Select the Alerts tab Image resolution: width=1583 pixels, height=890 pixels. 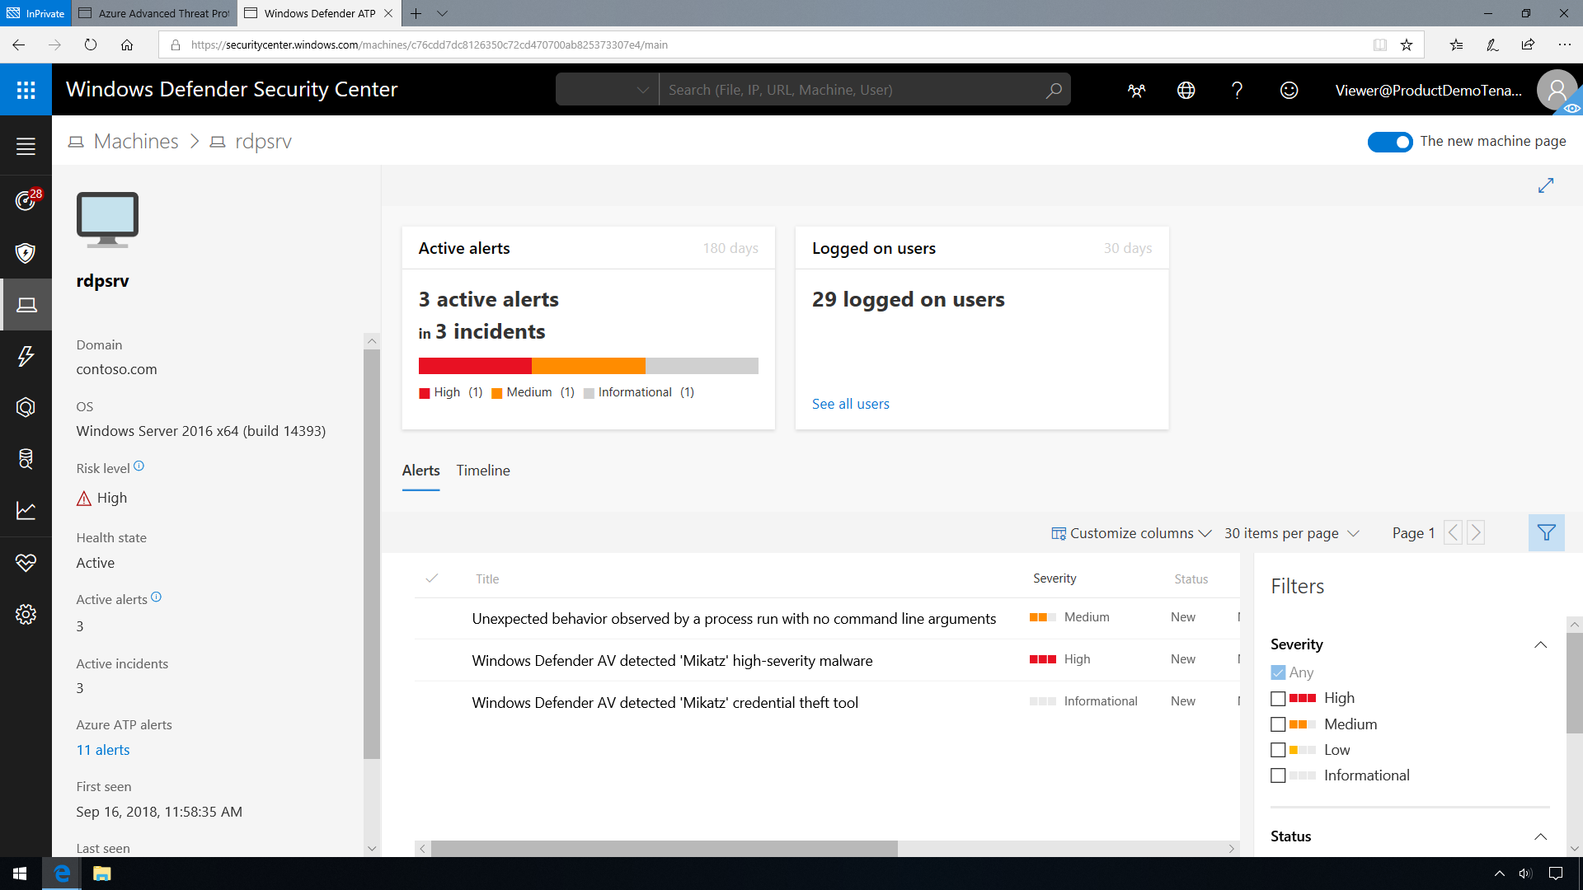420,470
